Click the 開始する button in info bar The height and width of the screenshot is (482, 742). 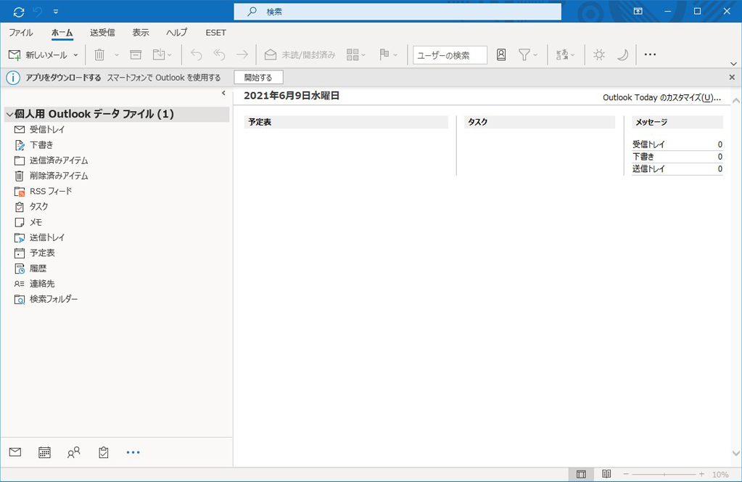[258, 78]
